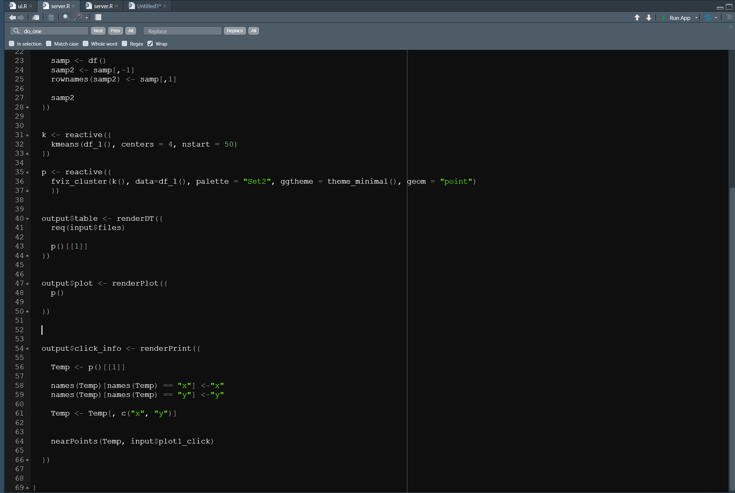Enable the Whole word checkbox
735x493 pixels.
pos(86,43)
